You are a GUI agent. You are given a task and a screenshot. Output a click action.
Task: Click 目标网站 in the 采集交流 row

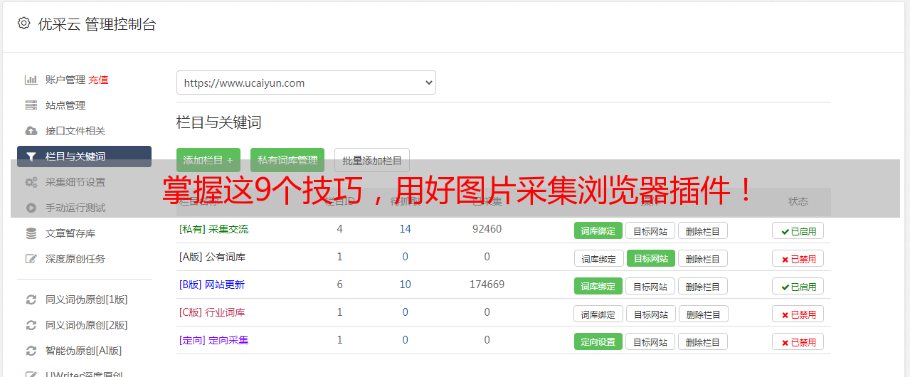pyautogui.click(x=650, y=230)
